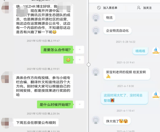
Task: Select the 是什么时候开始呢? green bubble
Action: coord(55,104)
